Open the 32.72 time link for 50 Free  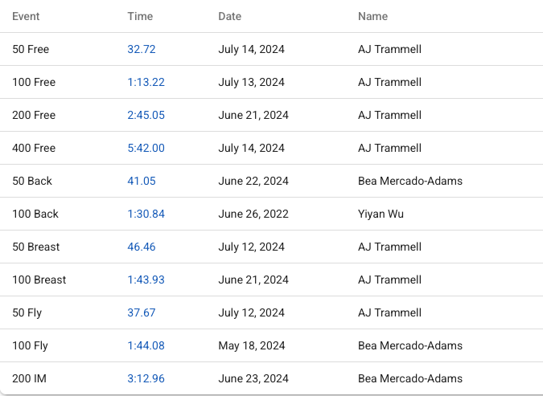142,49
